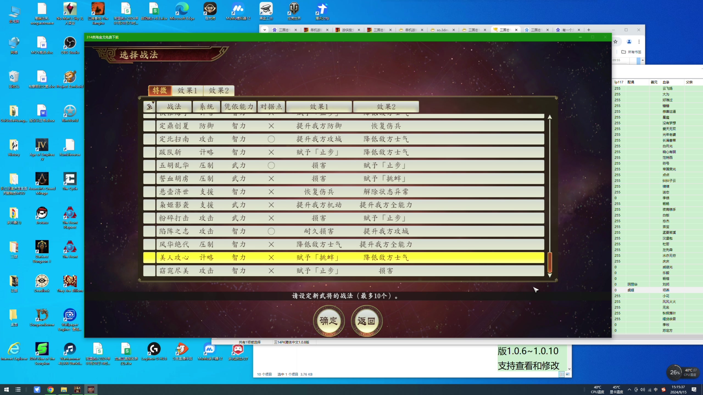Sort by the 凭依能力 column header
Viewport: 703px width, 395px height.
[x=239, y=106]
